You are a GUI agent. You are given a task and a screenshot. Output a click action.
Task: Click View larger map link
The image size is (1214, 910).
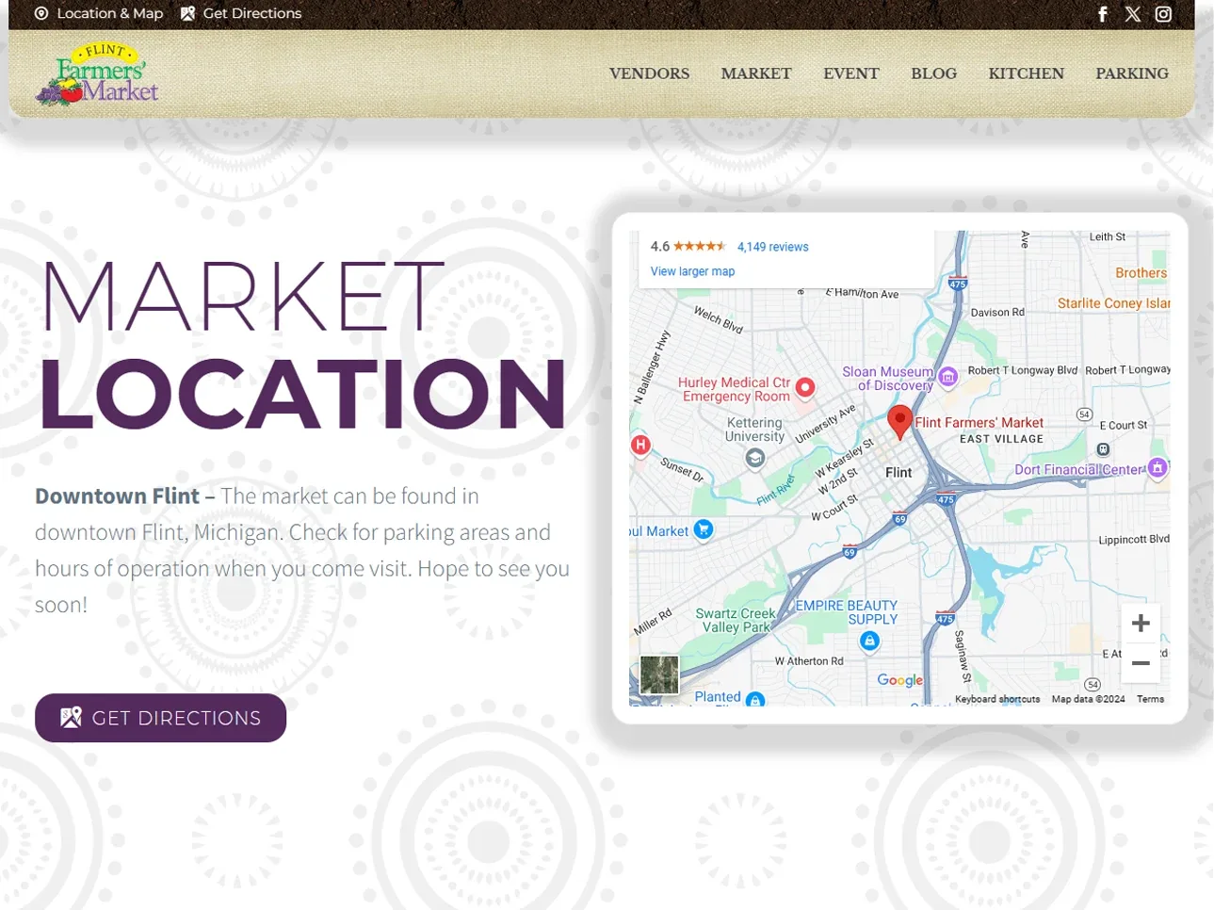point(692,271)
